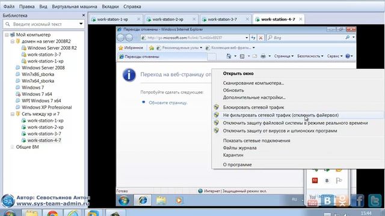Screen dimensions: 385x216
Task: Choose Дополнительные настройки menu entry
Action: point(254,97)
